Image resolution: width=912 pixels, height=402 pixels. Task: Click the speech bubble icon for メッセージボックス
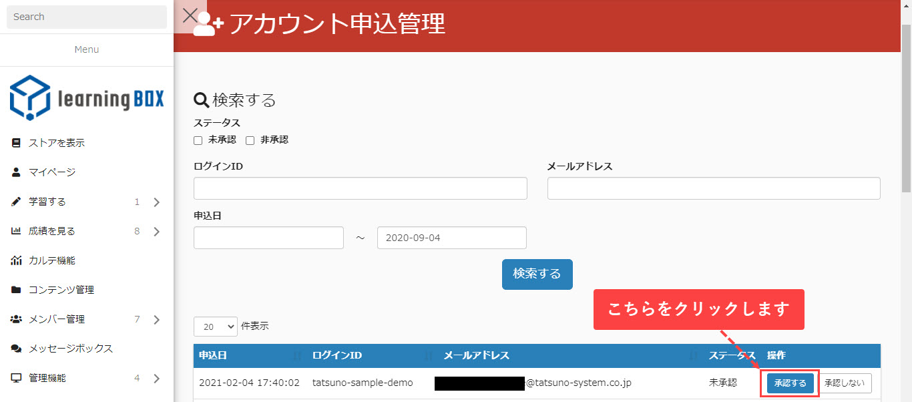16,349
